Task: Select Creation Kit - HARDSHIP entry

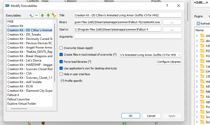Action: pos(29,65)
